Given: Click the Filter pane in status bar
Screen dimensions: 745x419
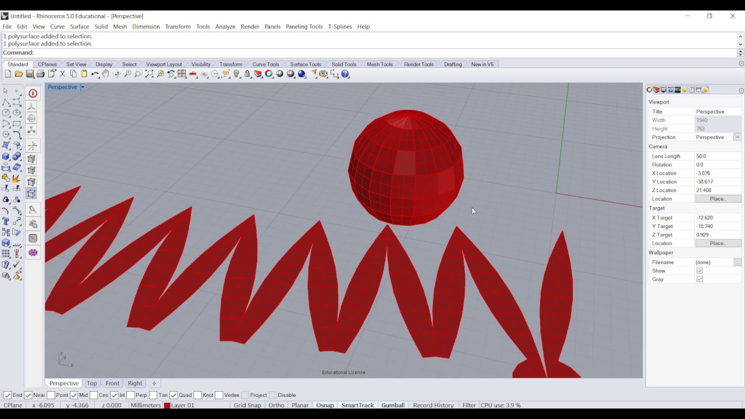Looking at the screenshot, I should tap(469, 405).
